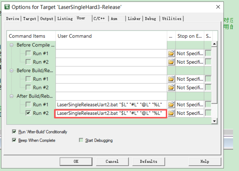Click Before Build Run #1 user command field
The width and height of the screenshot is (239, 171).
pyautogui.click(x=111, y=79)
